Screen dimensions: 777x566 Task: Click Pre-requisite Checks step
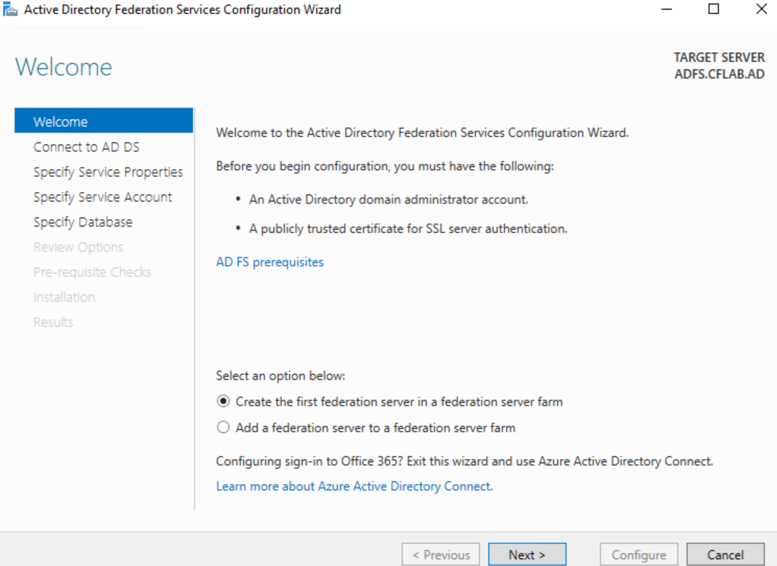[93, 272]
